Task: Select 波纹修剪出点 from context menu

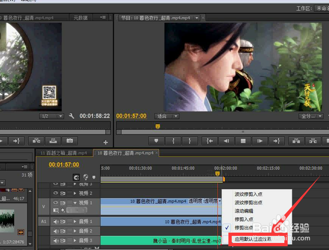Action: point(248,203)
